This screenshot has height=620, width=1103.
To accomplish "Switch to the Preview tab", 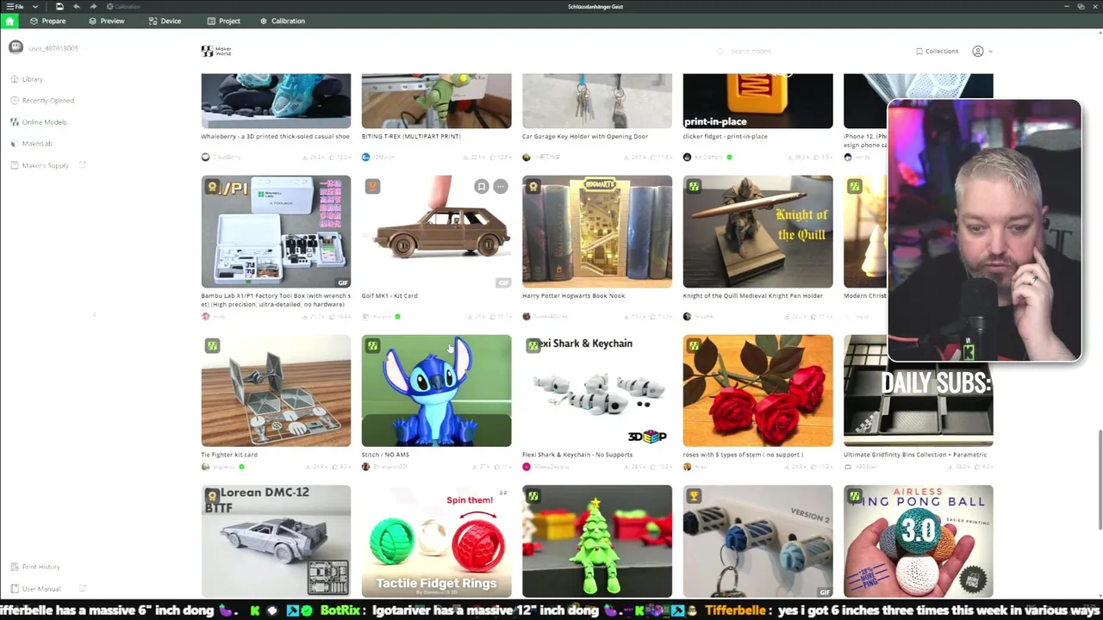I will [x=106, y=21].
